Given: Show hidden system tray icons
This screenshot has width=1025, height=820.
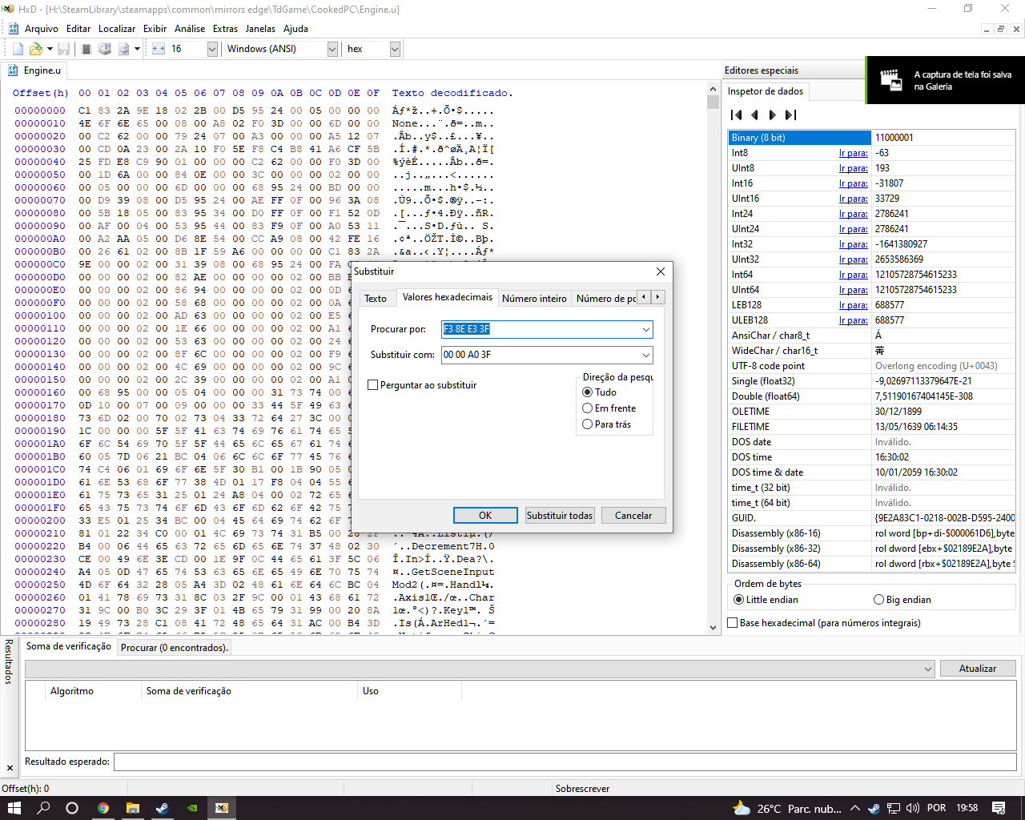Looking at the screenshot, I should (855, 808).
